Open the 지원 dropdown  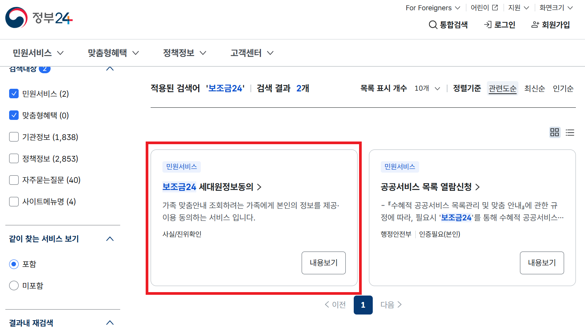pos(519,8)
